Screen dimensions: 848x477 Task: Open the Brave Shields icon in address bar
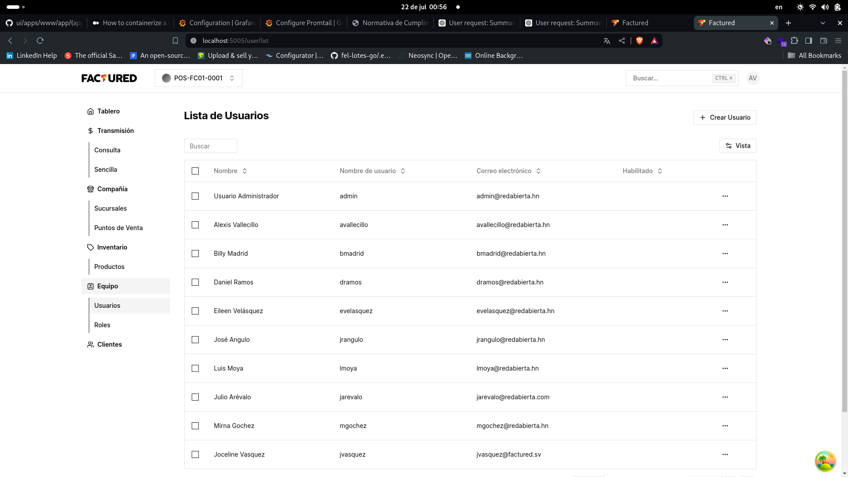point(639,40)
